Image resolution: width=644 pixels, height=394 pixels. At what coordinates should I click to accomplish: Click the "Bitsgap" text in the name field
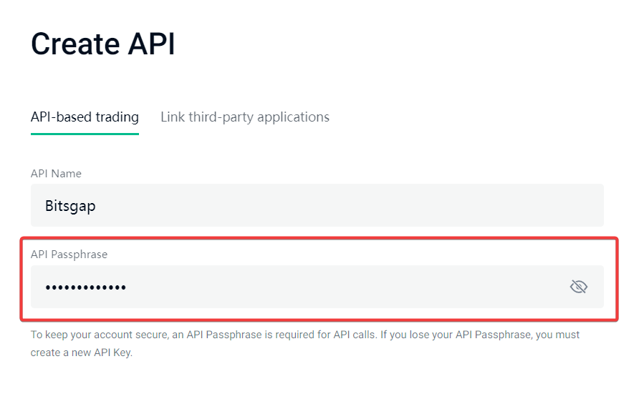pos(70,206)
